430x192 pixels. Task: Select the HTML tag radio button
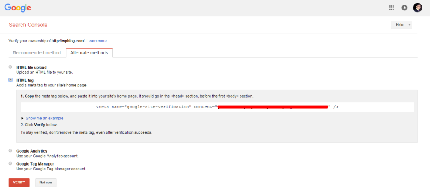click(x=10, y=80)
